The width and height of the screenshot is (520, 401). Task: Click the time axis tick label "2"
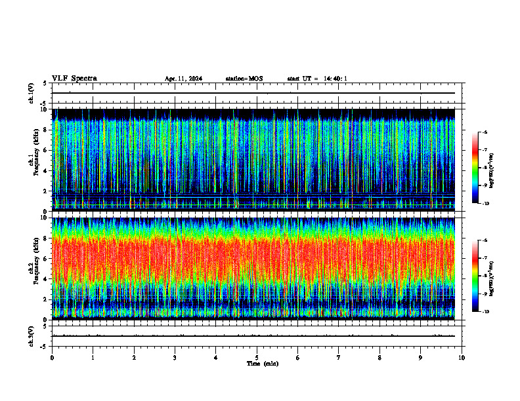click(134, 358)
